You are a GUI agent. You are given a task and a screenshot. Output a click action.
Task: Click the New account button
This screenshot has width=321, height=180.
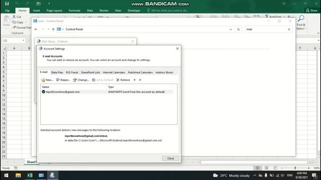(47, 80)
